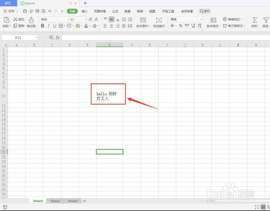
Task: Switch to 视图 (View) tab
Action: [x=152, y=11]
